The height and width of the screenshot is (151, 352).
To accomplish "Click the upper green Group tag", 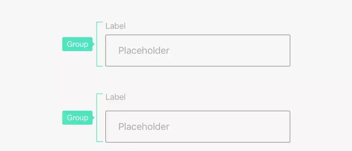I will pos(77,44).
